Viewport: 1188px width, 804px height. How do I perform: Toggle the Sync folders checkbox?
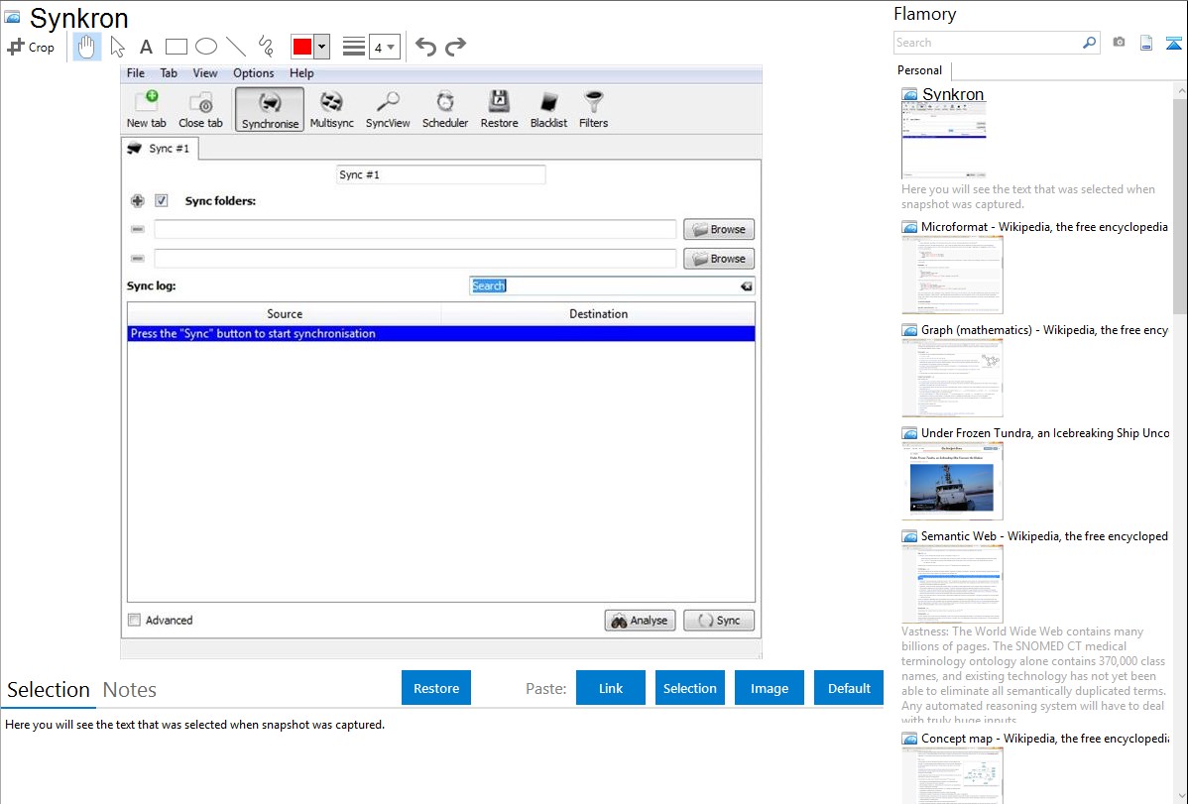coord(162,201)
